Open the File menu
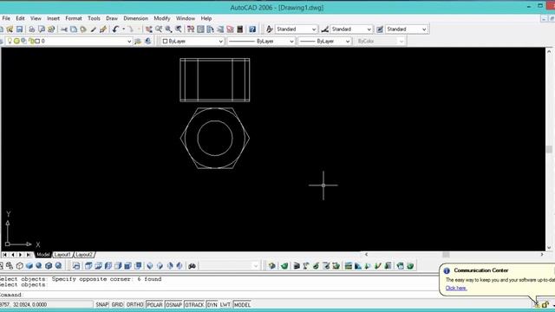The height and width of the screenshot is (312, 555). (6, 18)
